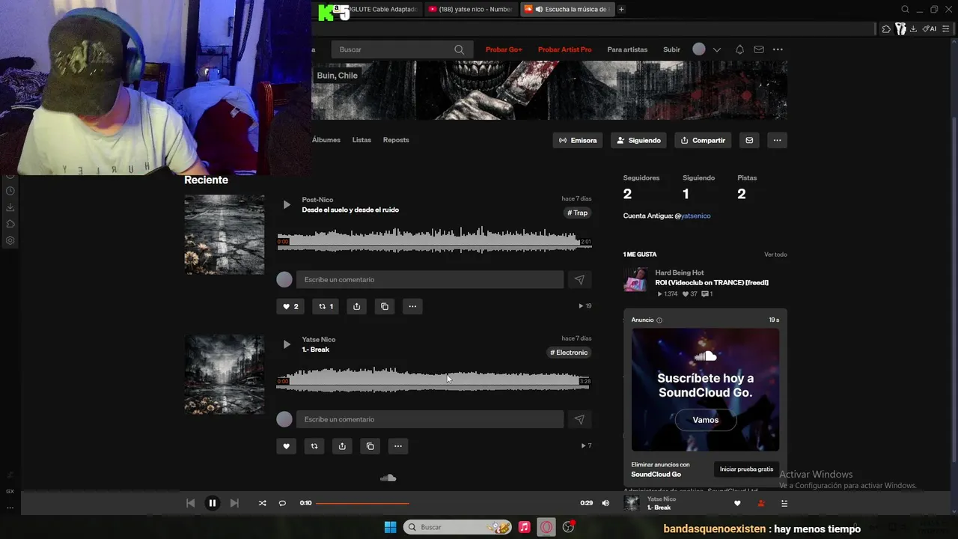Click Iniciar prueba gratis button
The image size is (958, 539).
point(746,469)
